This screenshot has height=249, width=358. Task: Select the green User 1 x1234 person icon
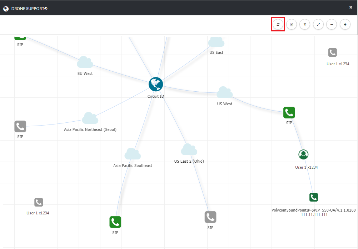(x=303, y=154)
